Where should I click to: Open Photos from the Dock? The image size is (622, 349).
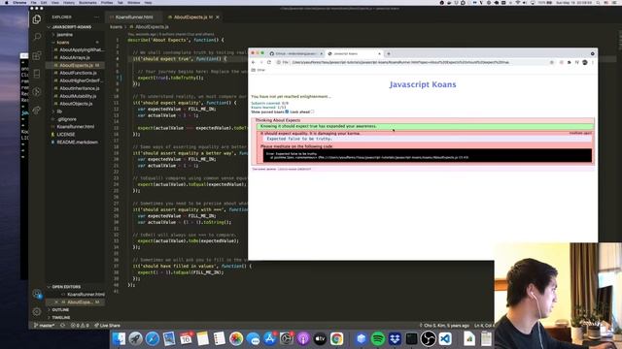tap(236, 338)
